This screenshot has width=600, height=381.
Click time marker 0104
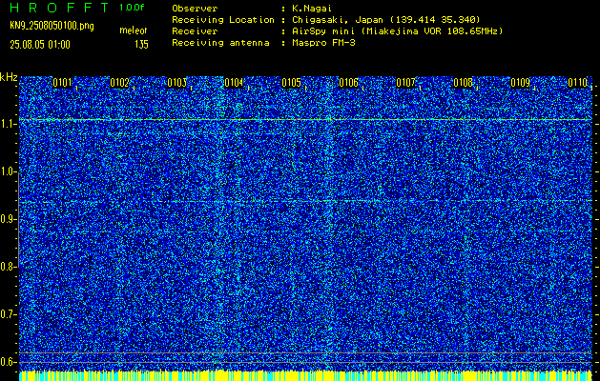235,83
